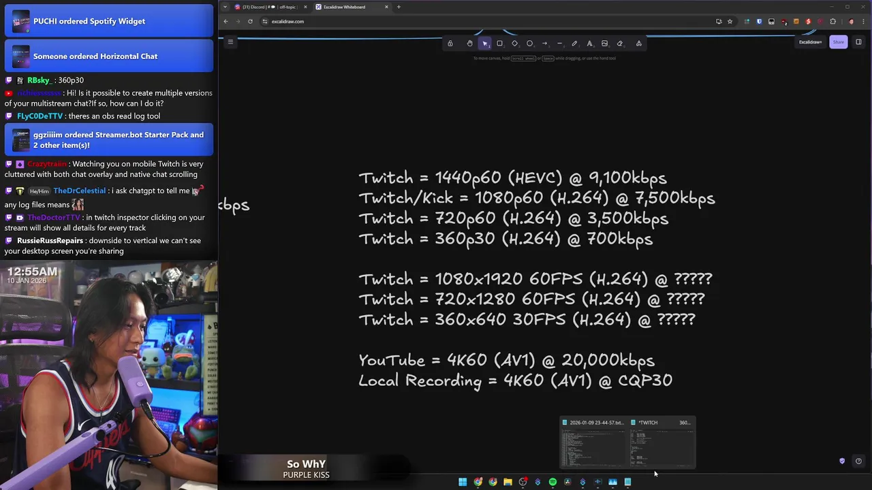The height and width of the screenshot is (490, 872).
Task: Switch to the Discord off-topic browser tab
Action: click(270, 7)
